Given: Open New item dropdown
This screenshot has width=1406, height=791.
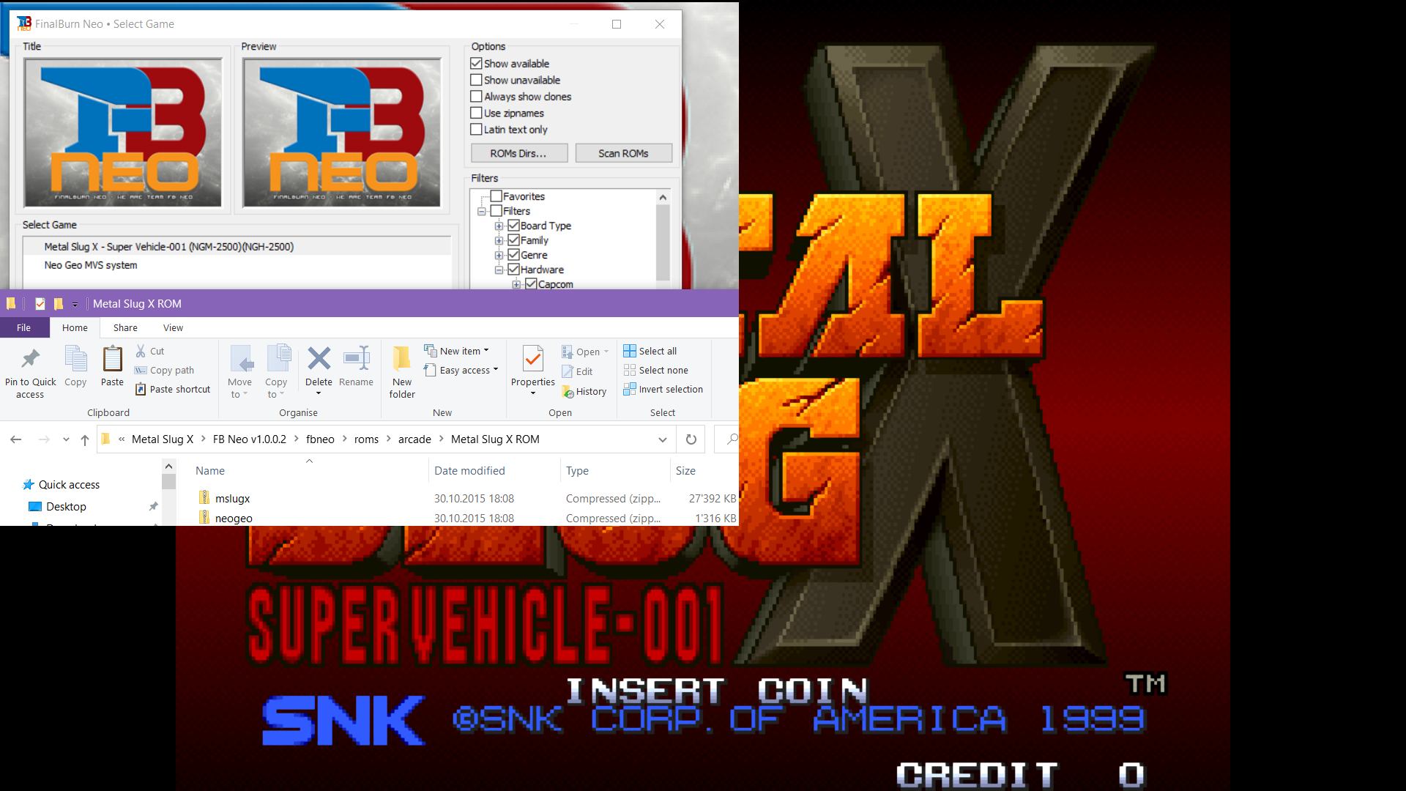Looking at the screenshot, I should [456, 352].
